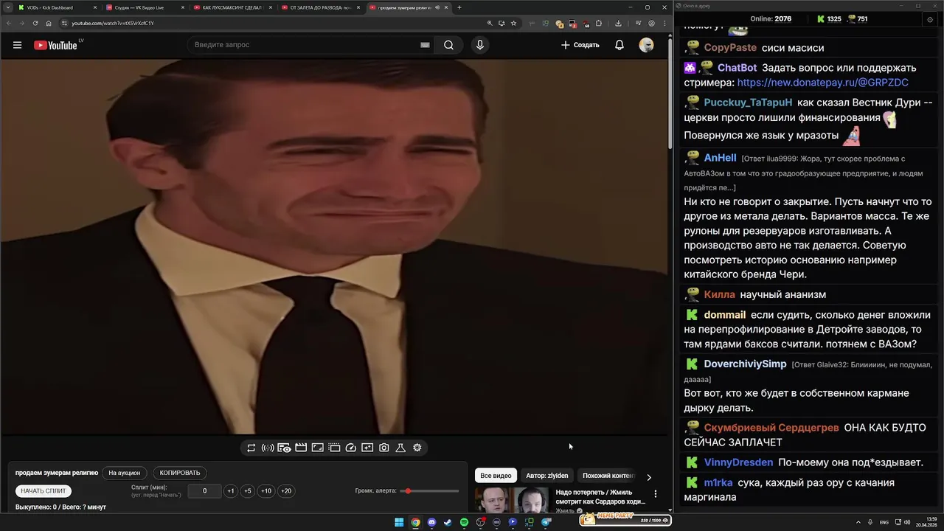The image size is (944, 531).
Task: Click the picture frame icon in the player toolbar
Action: coord(317,448)
